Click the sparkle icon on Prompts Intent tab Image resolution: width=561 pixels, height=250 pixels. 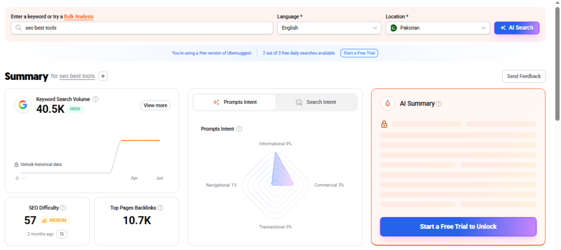(216, 102)
